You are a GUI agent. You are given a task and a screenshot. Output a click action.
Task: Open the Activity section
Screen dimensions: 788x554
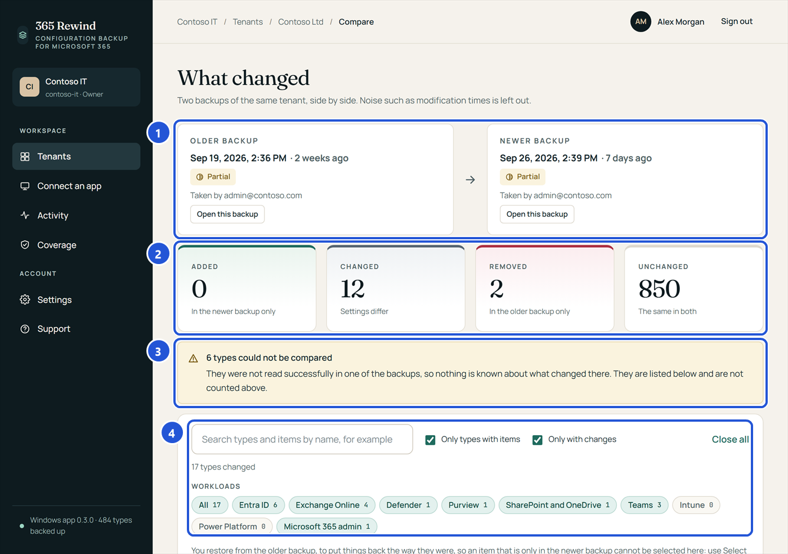[x=76, y=215]
